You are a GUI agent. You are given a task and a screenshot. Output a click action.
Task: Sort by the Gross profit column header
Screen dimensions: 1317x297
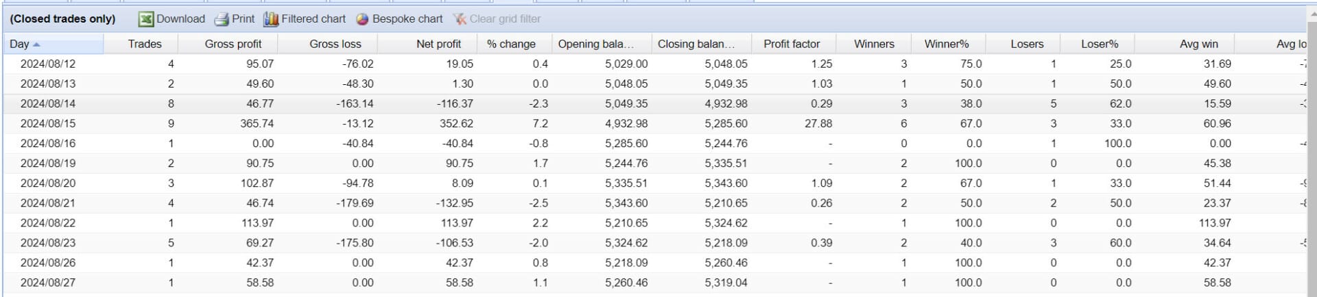233,44
